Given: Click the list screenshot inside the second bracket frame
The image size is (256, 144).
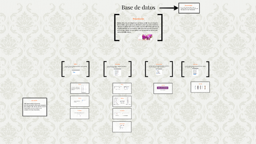Looking at the screenshot, I should [x=117, y=72].
